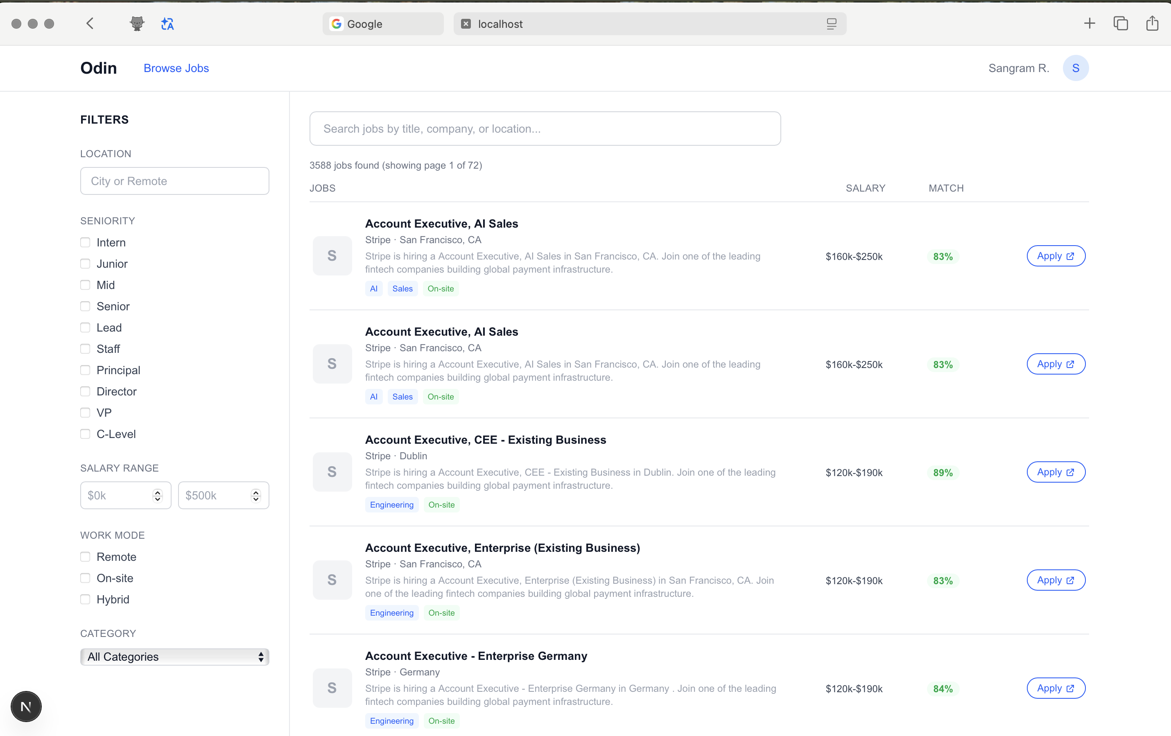Click the 89% match badge
Viewport: 1171px width, 736px height.
[943, 472]
